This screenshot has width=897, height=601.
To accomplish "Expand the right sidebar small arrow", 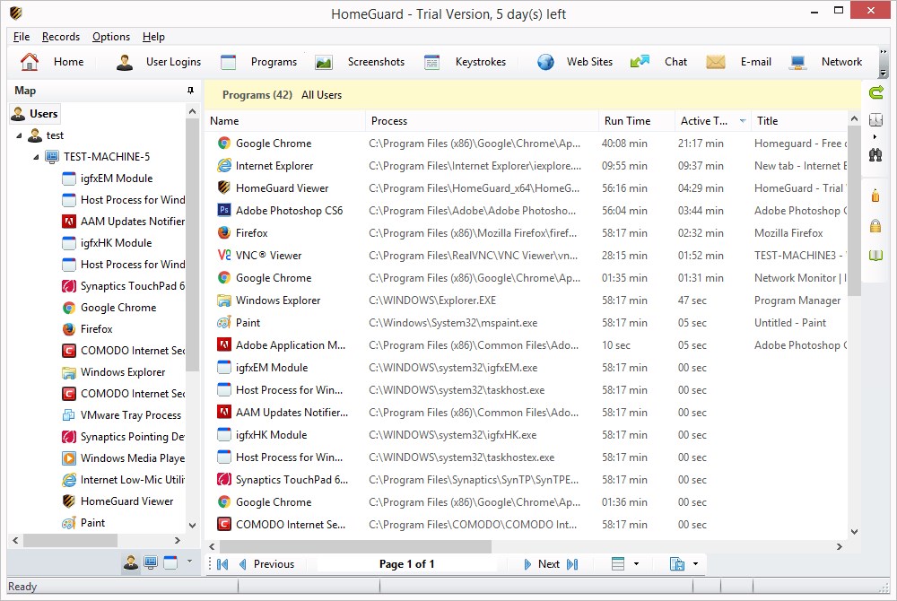I will click(x=875, y=136).
